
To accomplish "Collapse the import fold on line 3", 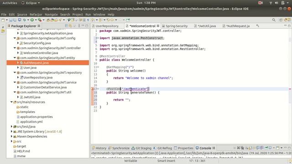I will pyautogui.click(x=98, y=38).
